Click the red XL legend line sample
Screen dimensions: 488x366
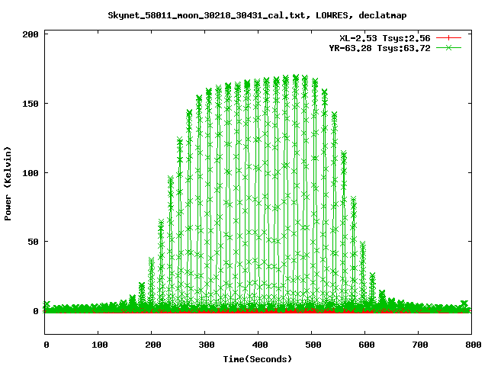[448, 38]
